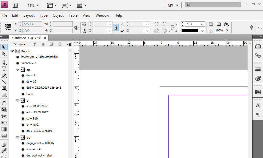Select the an = 216301378893 attribute
Screen dimensions: 263x158
pyautogui.click(x=39, y=131)
